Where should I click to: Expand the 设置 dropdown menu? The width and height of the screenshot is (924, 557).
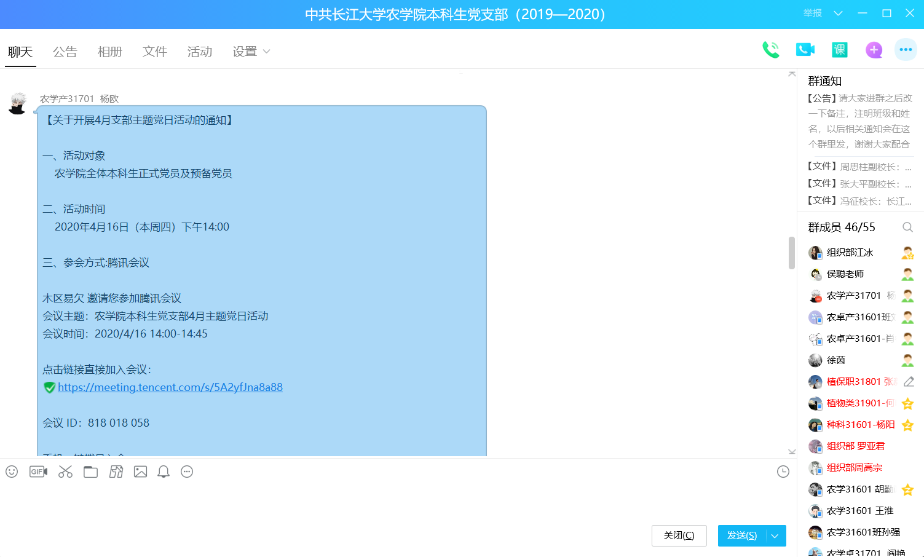(251, 52)
